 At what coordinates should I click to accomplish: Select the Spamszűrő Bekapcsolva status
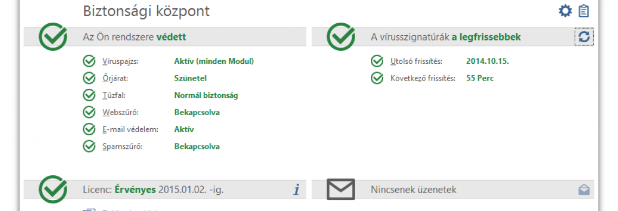coord(197,147)
